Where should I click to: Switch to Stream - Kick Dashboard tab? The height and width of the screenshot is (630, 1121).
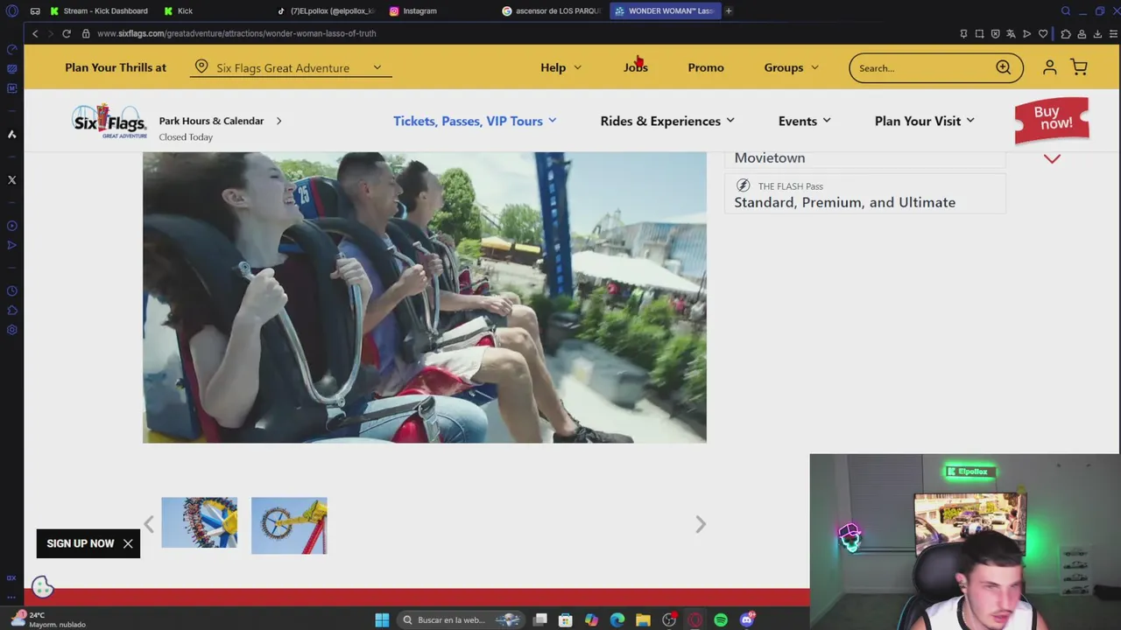tap(99, 11)
